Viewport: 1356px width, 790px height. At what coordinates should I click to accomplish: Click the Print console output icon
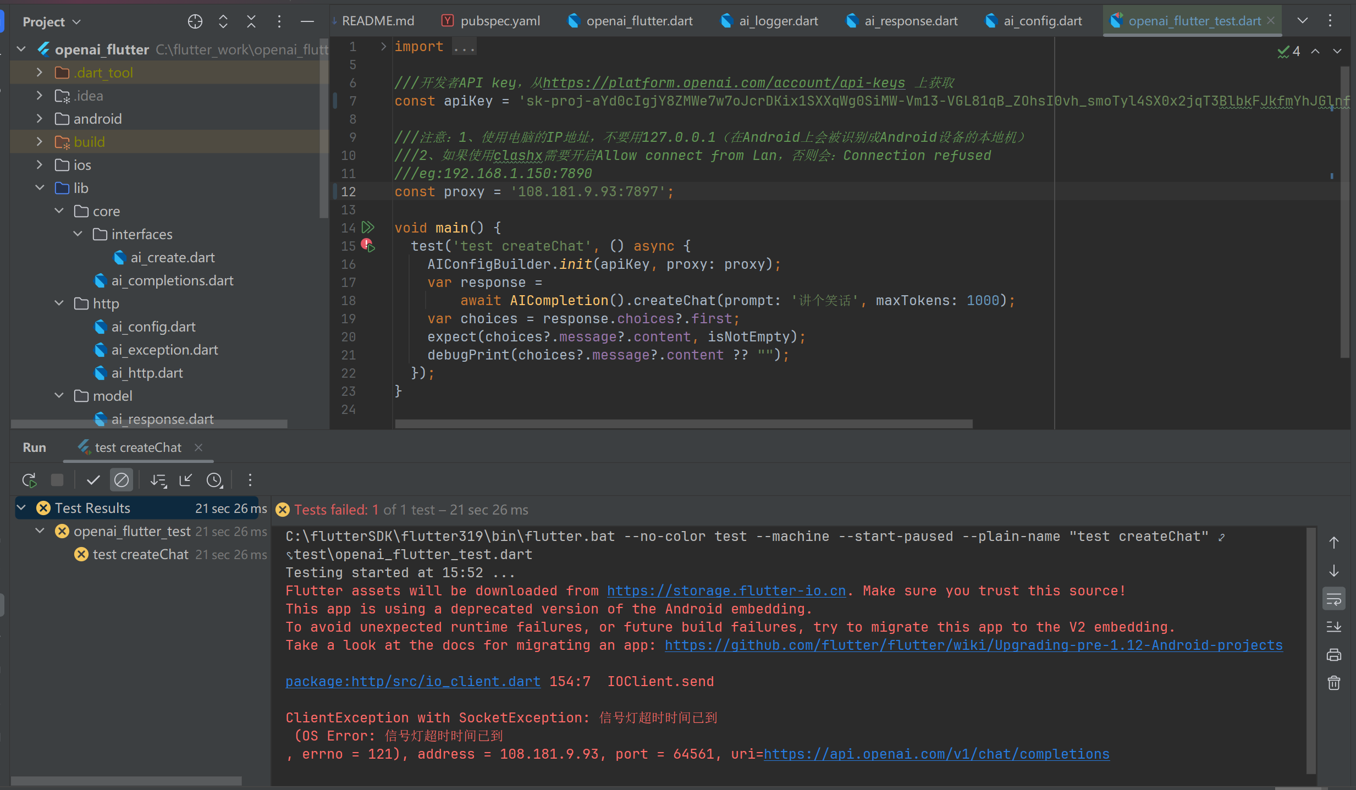point(1334,654)
